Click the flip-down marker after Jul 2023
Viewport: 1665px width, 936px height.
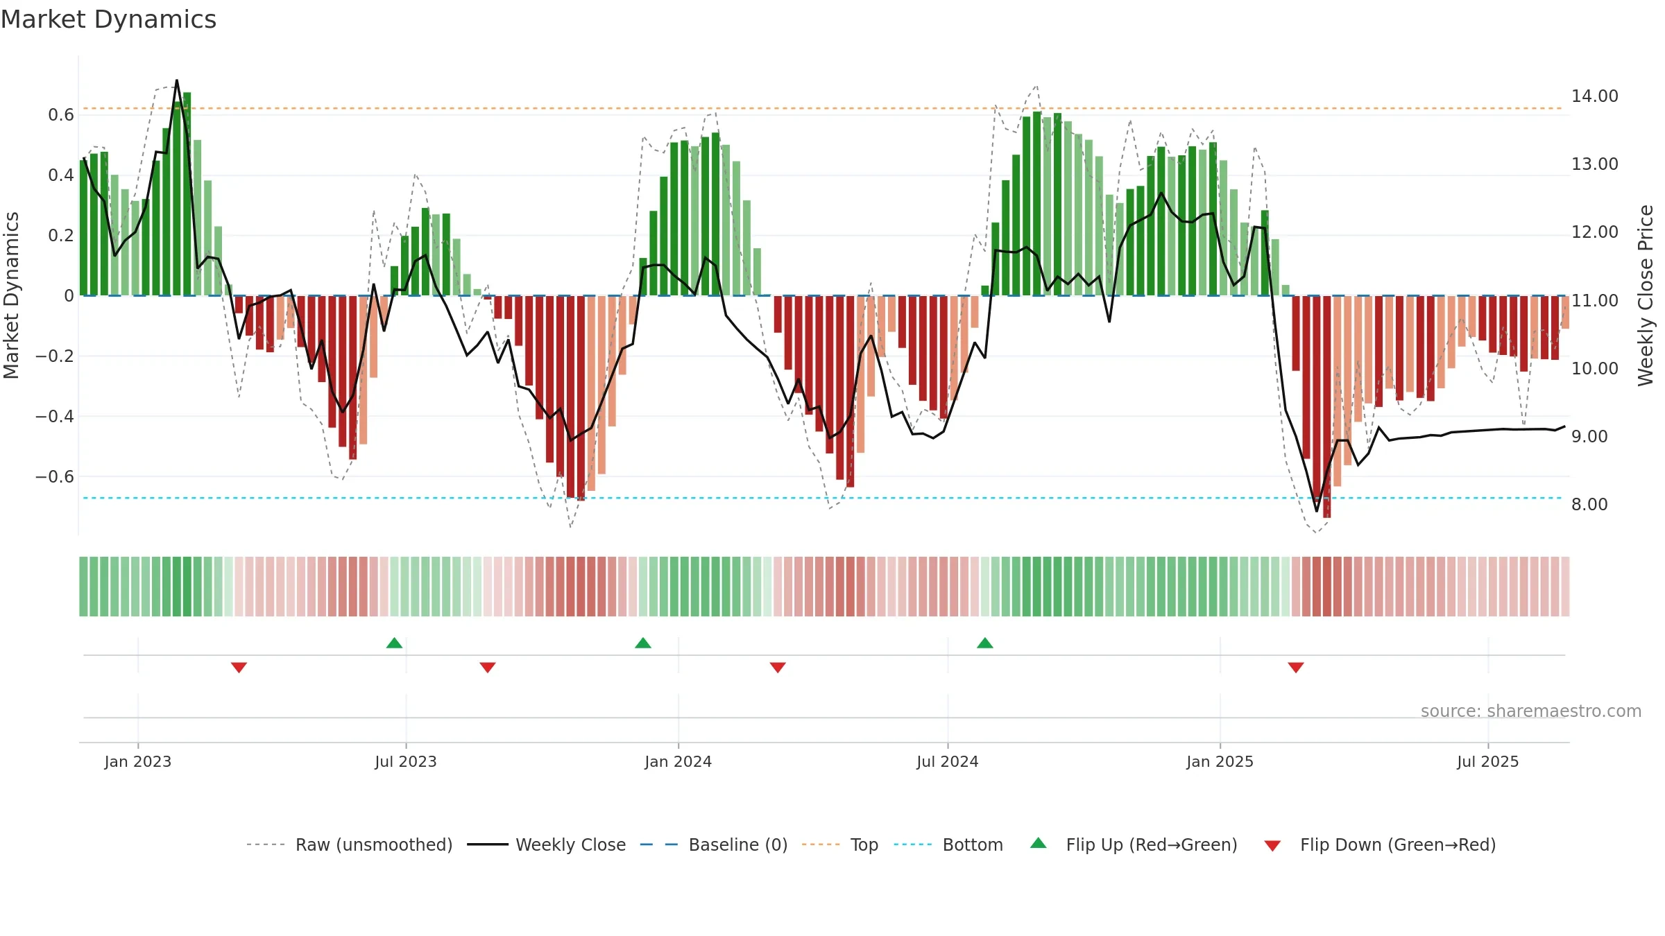tap(488, 668)
